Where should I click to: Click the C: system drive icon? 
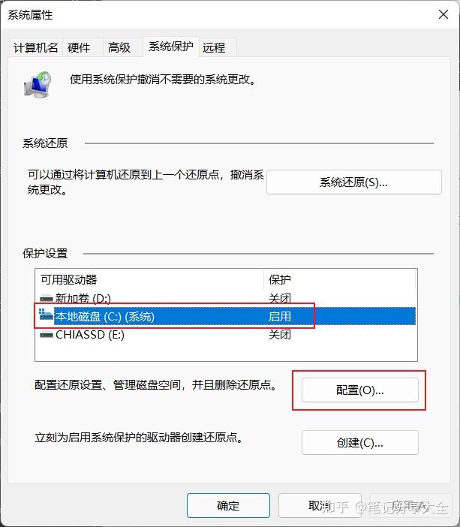47,315
